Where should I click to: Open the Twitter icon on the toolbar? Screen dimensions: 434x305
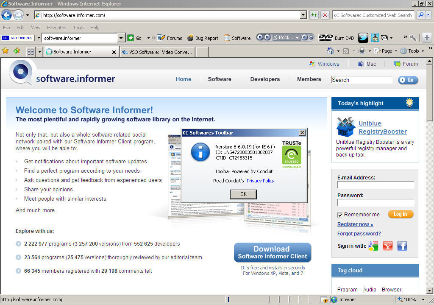tap(363, 38)
